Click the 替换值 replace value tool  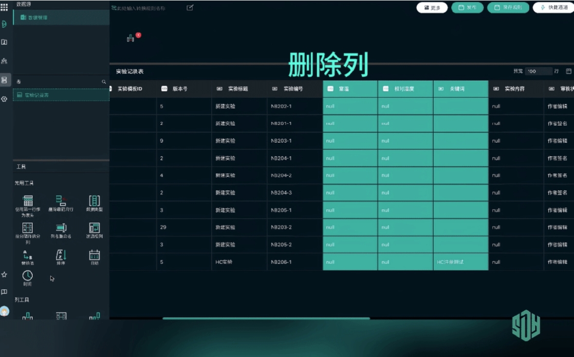(27, 256)
